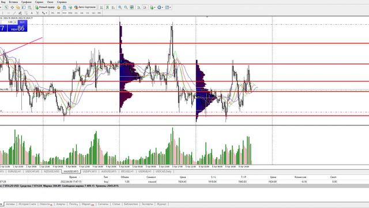Image resolution: width=369 pixels, height=208 pixels.
Task: Open the Сервис menu
Action: click(39, 2)
